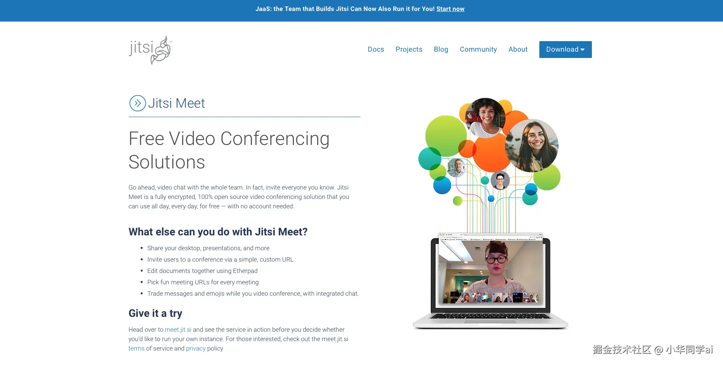Click 'What else can you do with Jitsi Meet?' heading
The image size is (723, 365).
218,232
